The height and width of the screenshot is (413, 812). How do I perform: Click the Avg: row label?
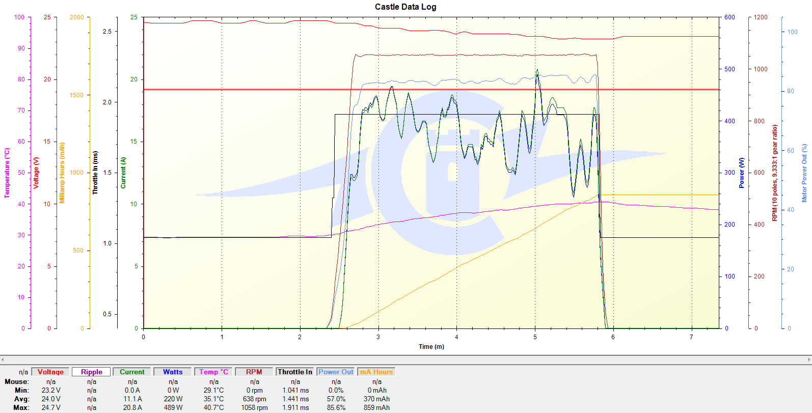(x=22, y=399)
